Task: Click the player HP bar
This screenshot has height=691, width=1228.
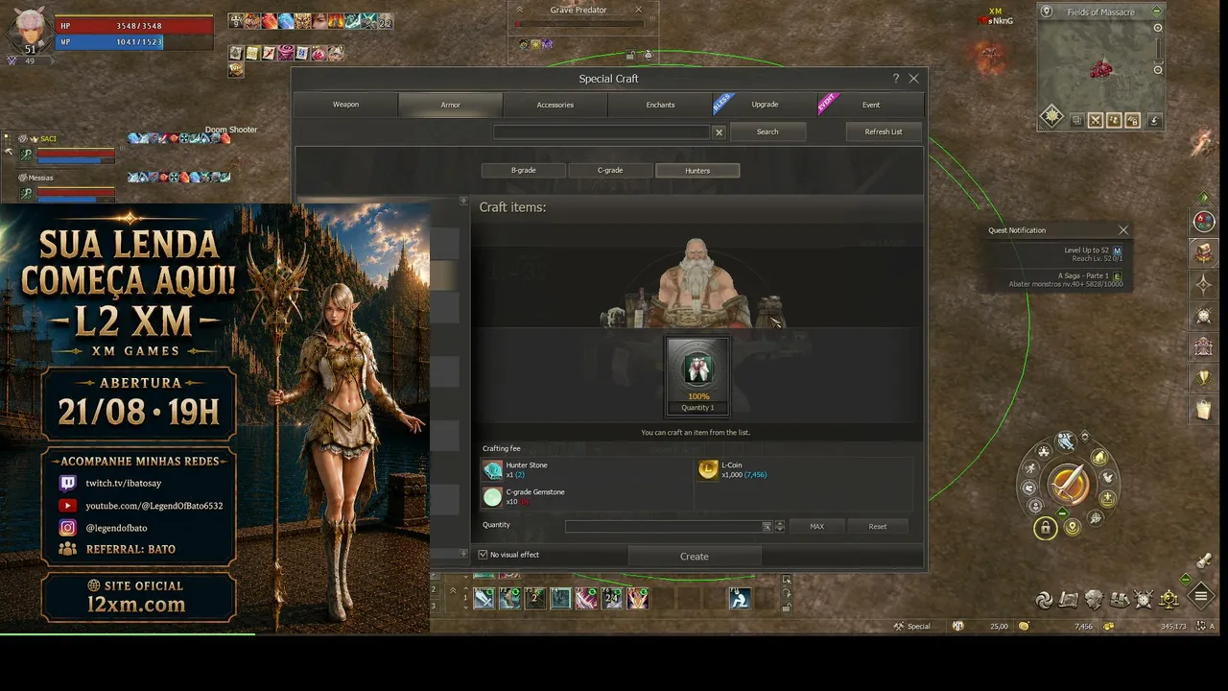Action: pyautogui.click(x=134, y=26)
